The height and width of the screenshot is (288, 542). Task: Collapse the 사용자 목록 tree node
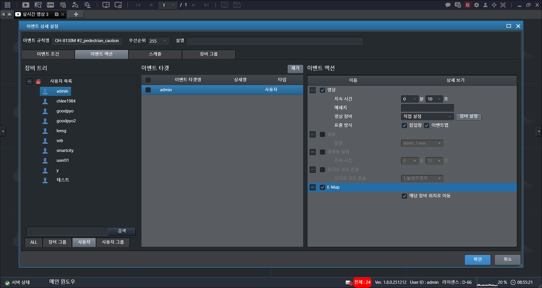[x=29, y=81]
